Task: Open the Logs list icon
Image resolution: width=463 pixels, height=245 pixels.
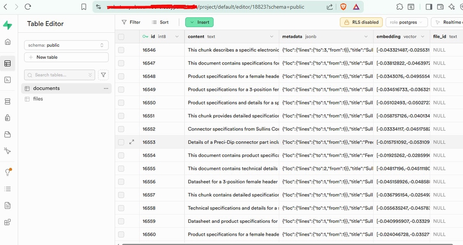Action: (x=8, y=189)
